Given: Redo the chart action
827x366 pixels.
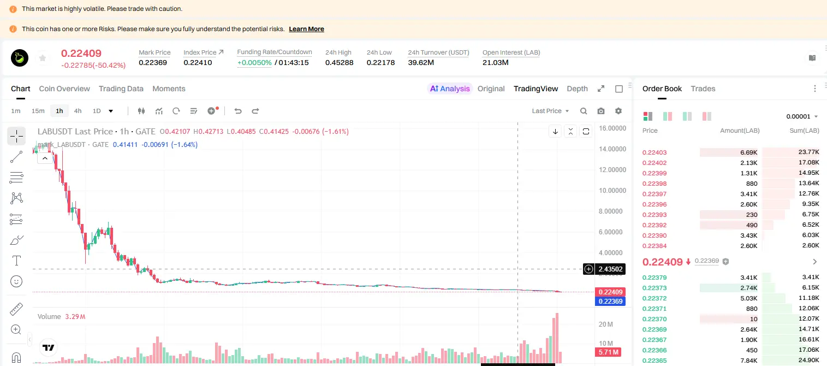Looking at the screenshot, I should click(x=255, y=111).
